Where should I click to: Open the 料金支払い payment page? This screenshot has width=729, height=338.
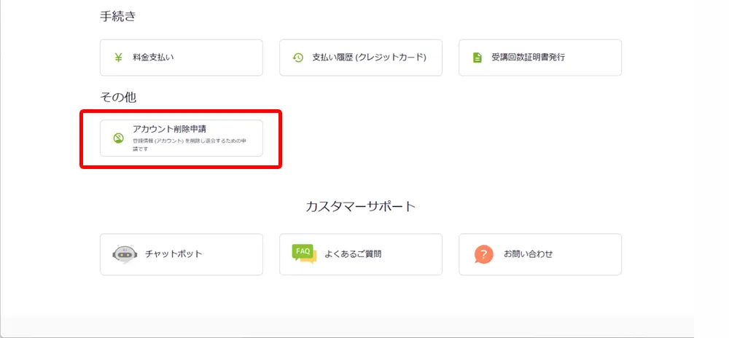(x=153, y=58)
